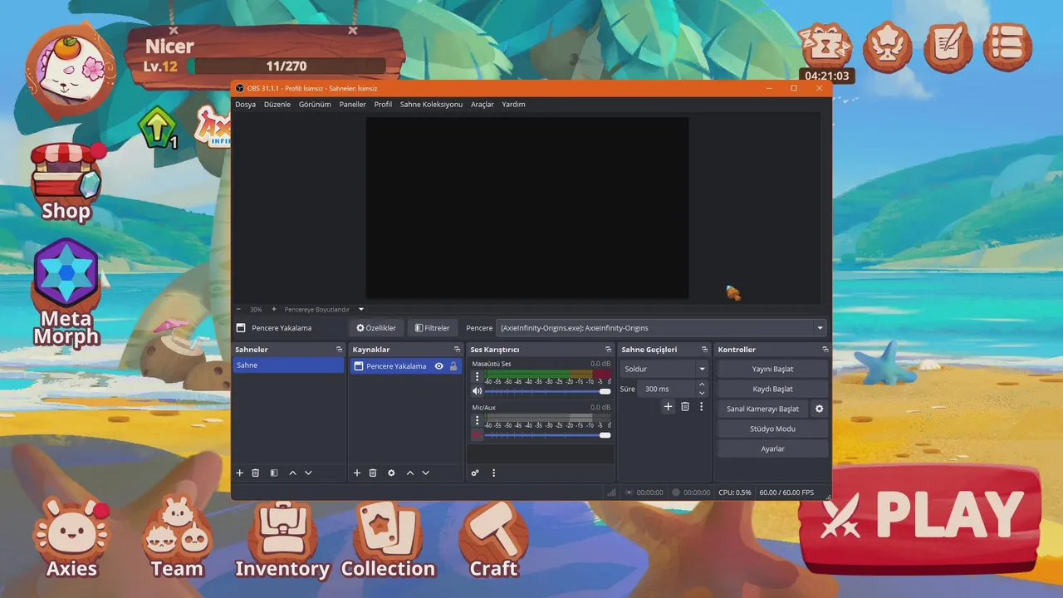1063x598 pixels.
Task: Open Düzenle menu
Action: (277, 105)
